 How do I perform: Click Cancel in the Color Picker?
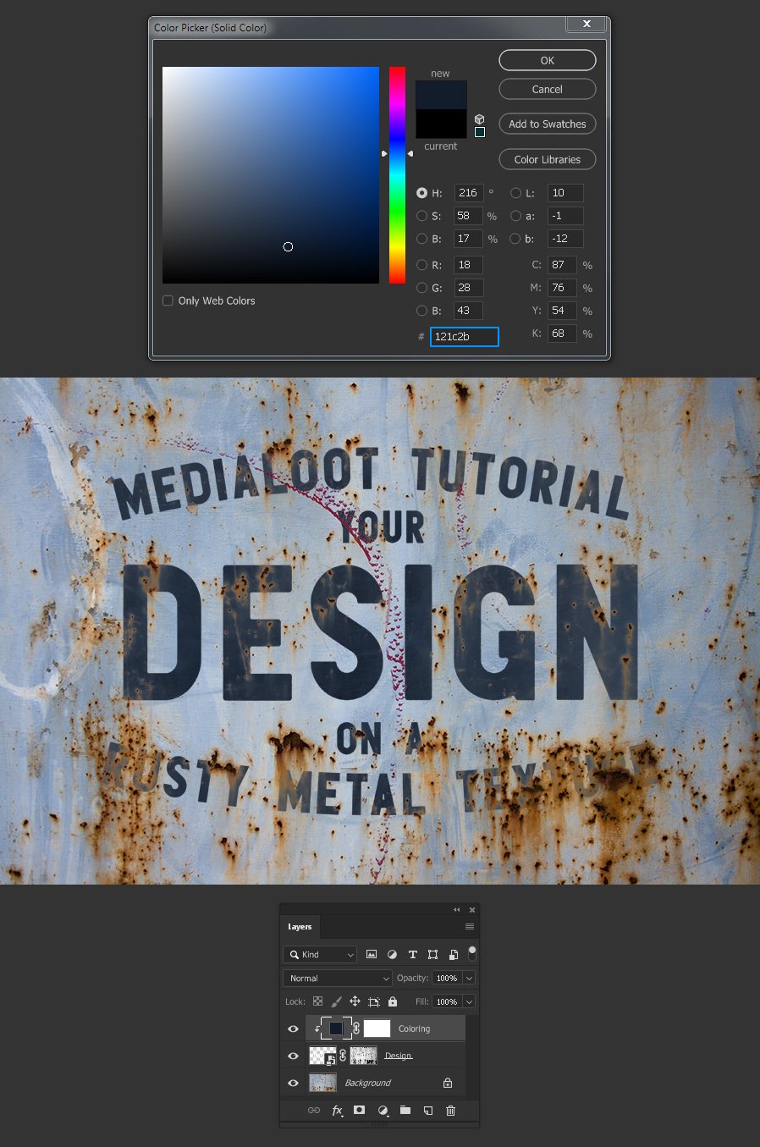(548, 89)
